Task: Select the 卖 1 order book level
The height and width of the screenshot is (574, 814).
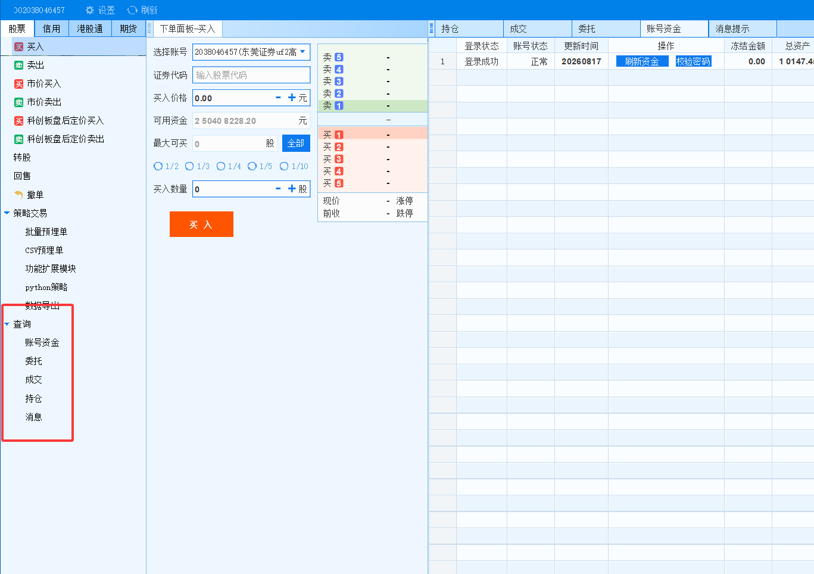Action: tap(373, 105)
